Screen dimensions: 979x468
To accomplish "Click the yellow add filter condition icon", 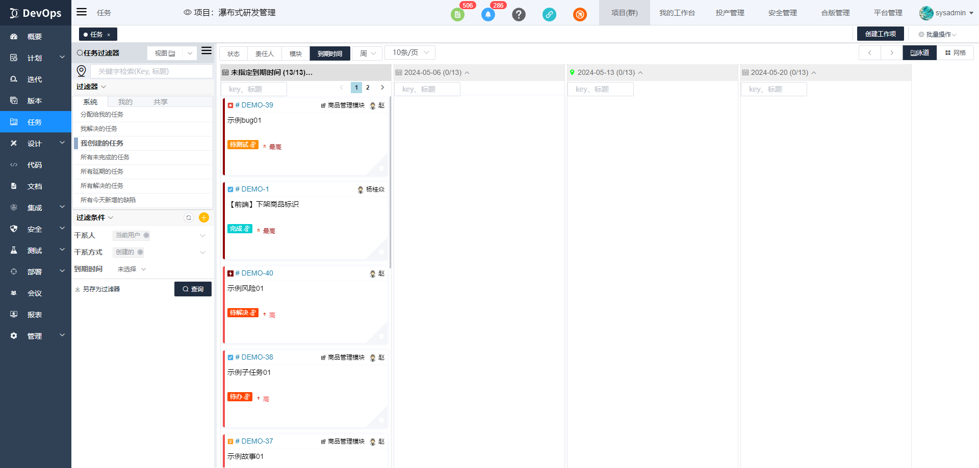I will [x=204, y=218].
